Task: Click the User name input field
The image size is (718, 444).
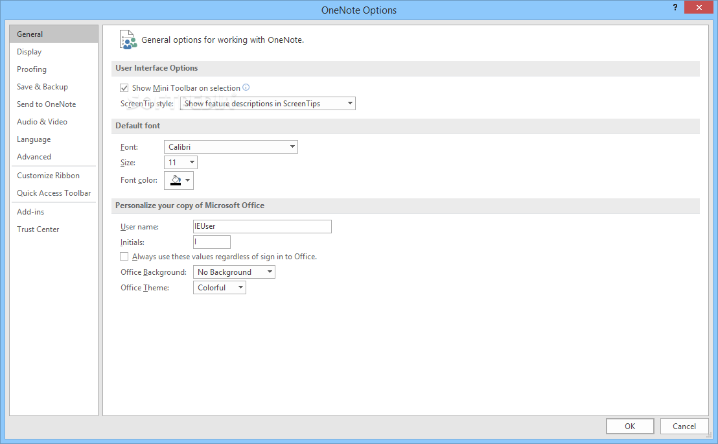Action: coord(262,226)
